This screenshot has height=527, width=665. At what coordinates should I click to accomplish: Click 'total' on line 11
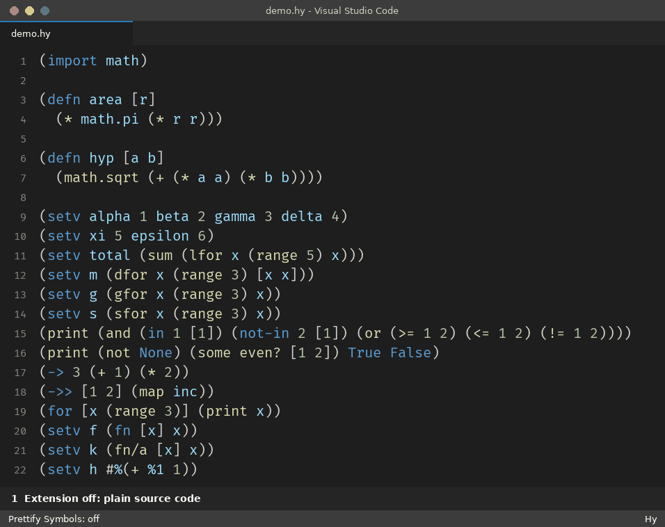pos(110,256)
